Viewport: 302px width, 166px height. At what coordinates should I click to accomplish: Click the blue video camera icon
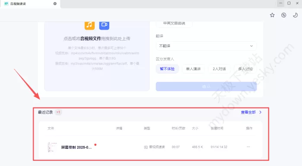[104, 25]
